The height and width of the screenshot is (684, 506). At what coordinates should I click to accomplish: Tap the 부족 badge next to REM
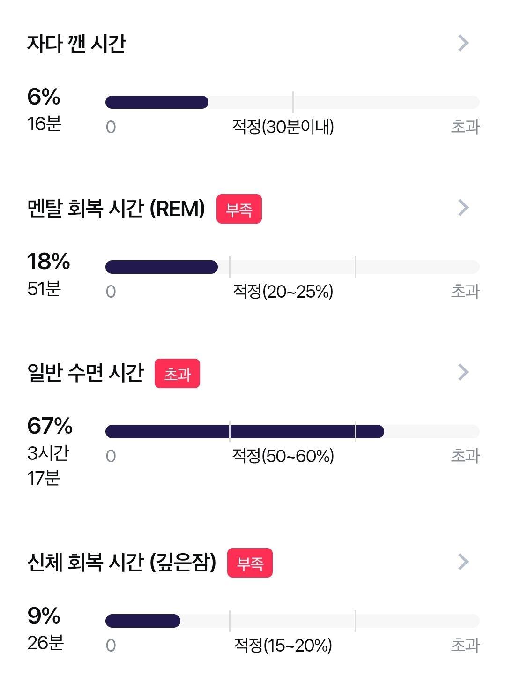click(239, 209)
